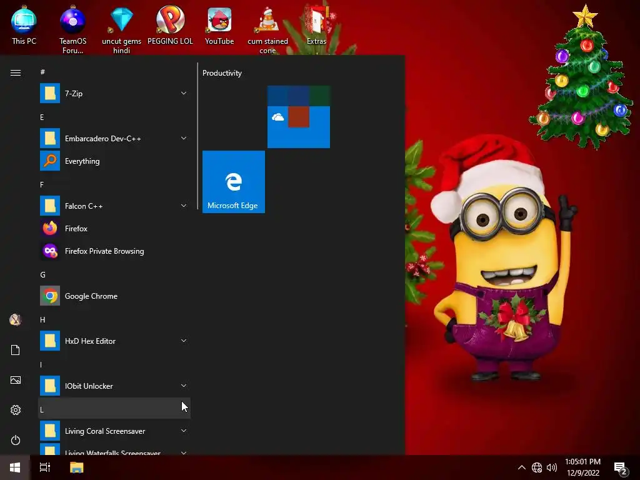The image size is (640, 480).
Task: Open the uncut gems hindi desktop icon
Action: [121, 29]
